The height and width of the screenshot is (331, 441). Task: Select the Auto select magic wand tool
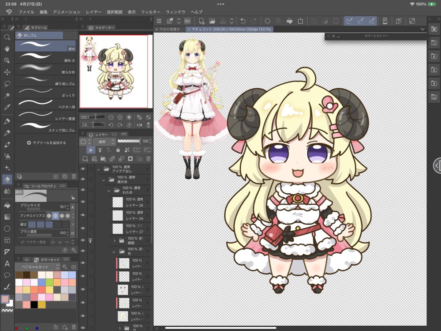click(7, 95)
